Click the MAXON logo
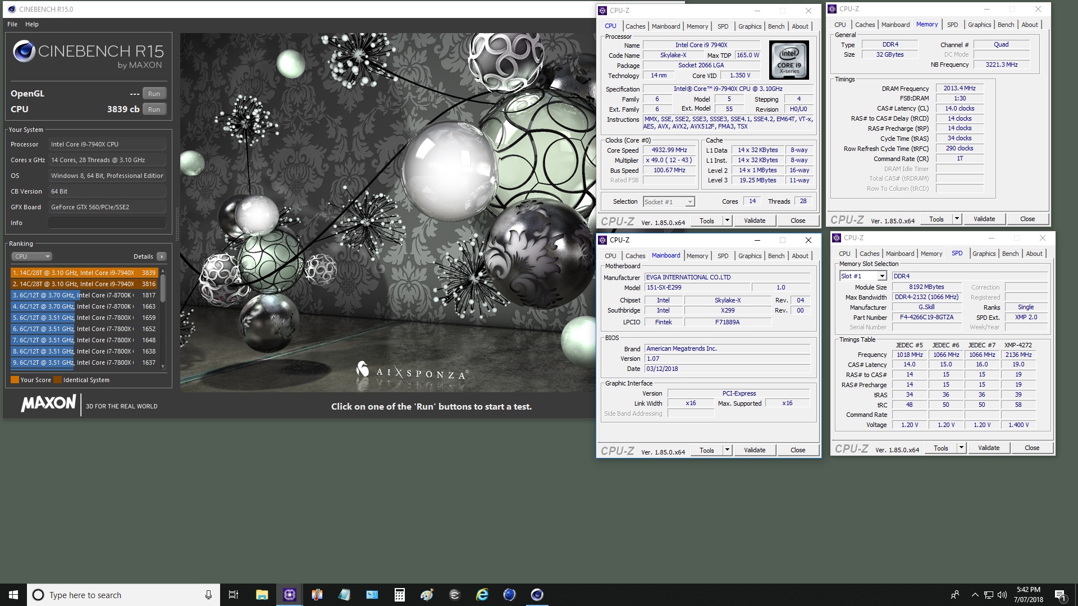The image size is (1078, 606). point(48,403)
